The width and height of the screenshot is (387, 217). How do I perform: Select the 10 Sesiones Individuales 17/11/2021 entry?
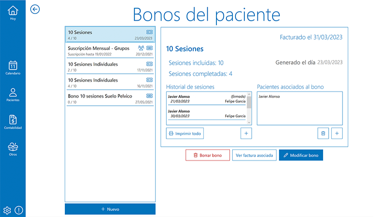click(x=110, y=67)
